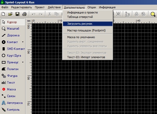Select the Маска solder mask tool
Viewport: 157px width, 114px height.
pos(13,89)
